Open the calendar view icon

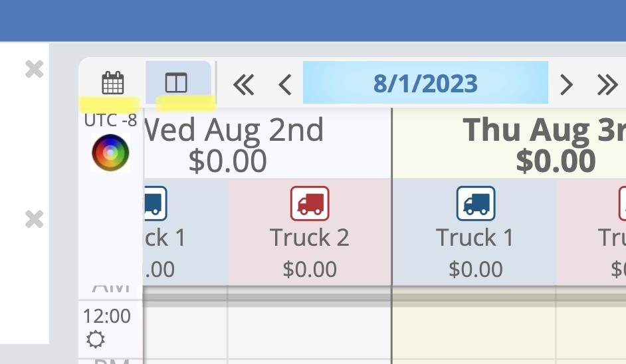click(112, 83)
